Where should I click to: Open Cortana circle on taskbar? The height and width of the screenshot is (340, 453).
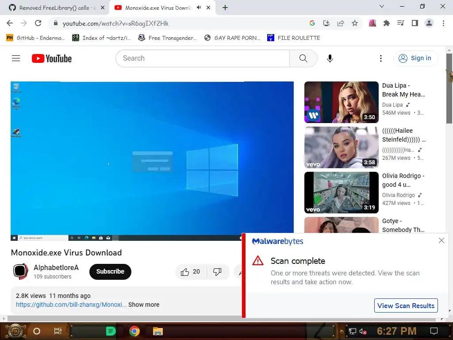37,331
